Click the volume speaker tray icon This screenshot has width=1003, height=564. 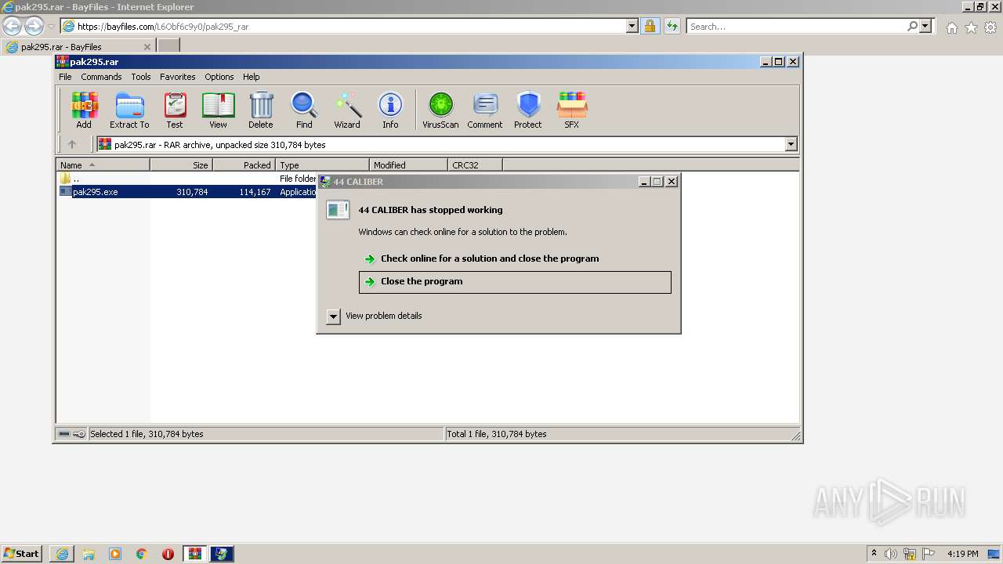tap(891, 554)
